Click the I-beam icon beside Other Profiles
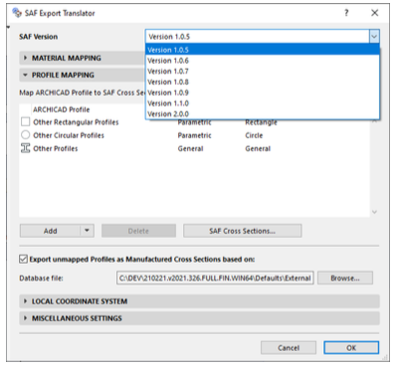 [25, 148]
